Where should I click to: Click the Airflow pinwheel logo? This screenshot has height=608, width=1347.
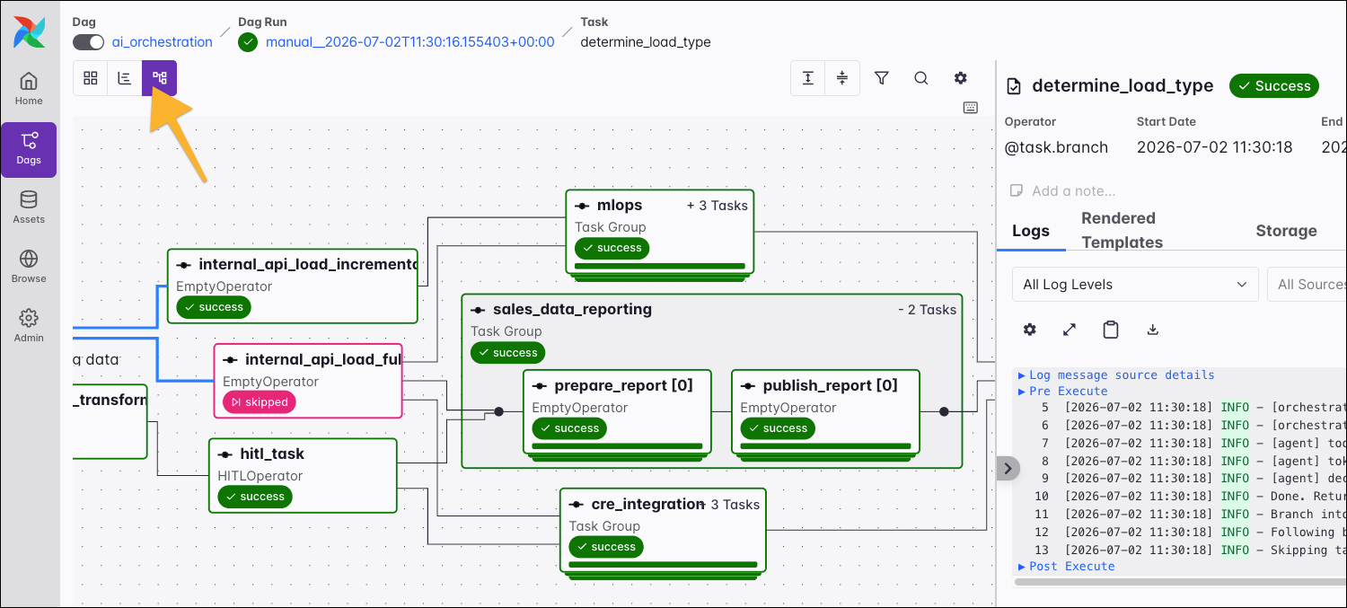click(29, 32)
